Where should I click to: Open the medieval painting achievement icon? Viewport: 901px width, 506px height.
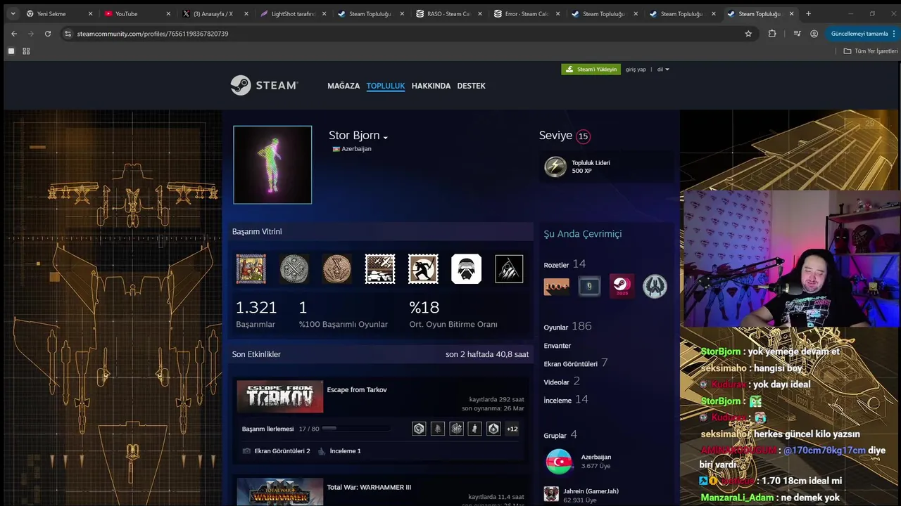point(251,268)
